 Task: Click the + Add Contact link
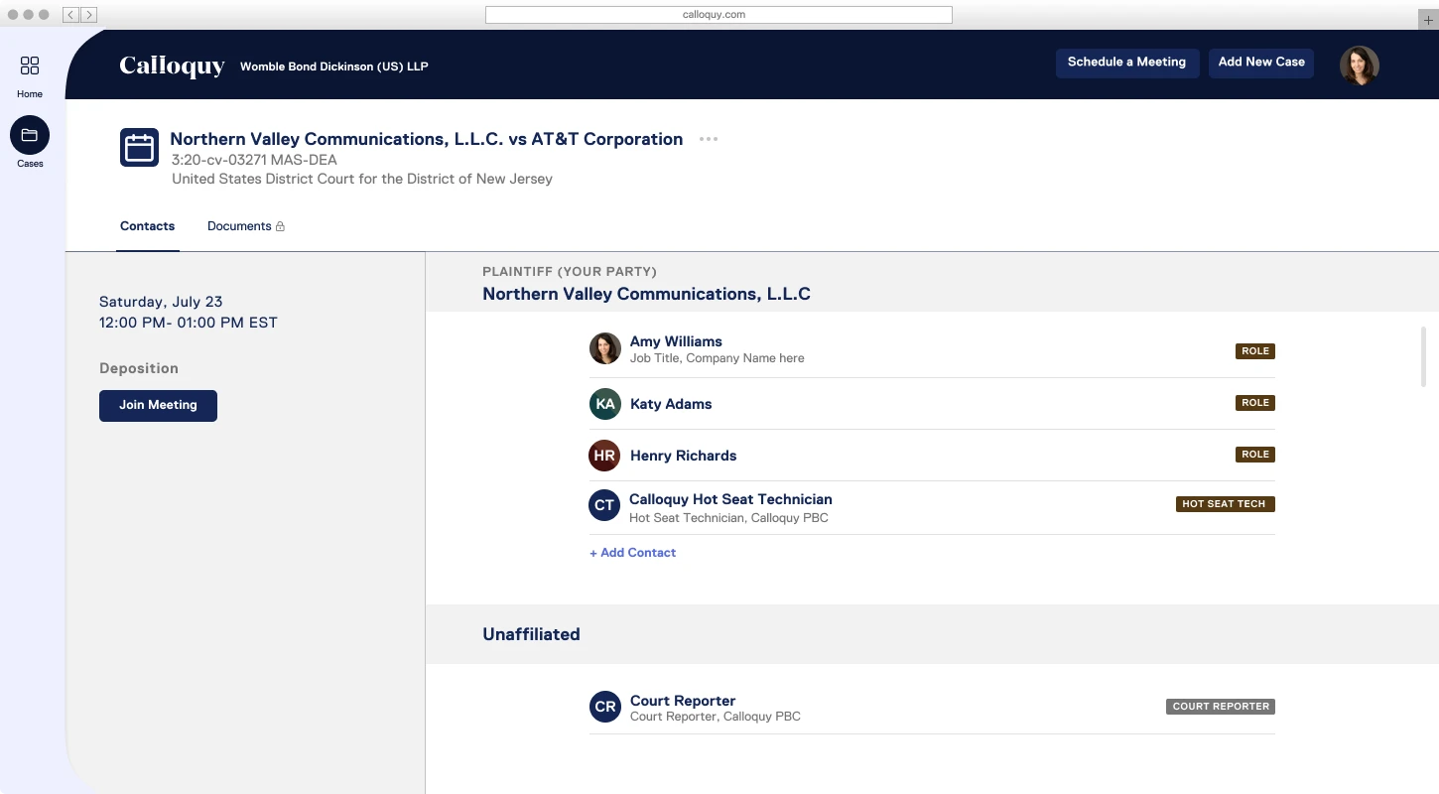tap(632, 553)
